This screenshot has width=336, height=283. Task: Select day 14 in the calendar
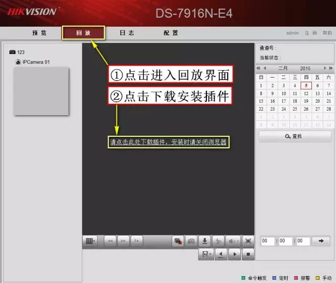click(x=329, y=93)
